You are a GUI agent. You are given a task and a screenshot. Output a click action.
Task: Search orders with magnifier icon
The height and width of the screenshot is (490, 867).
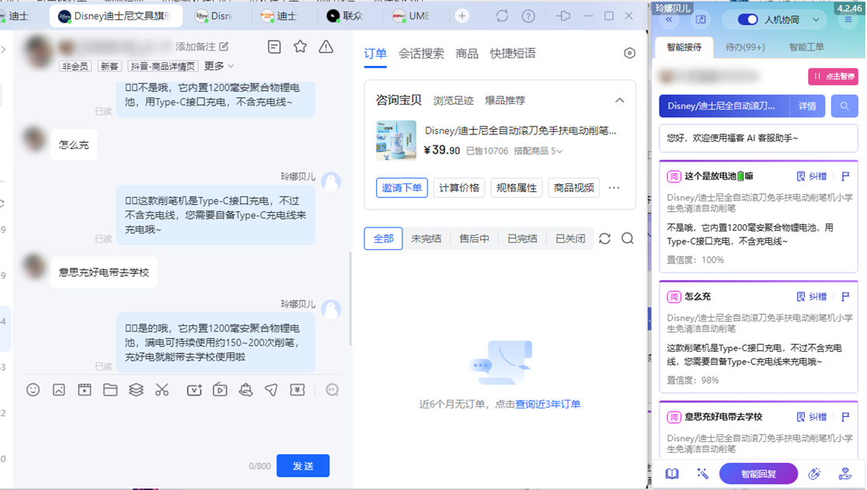[628, 238]
